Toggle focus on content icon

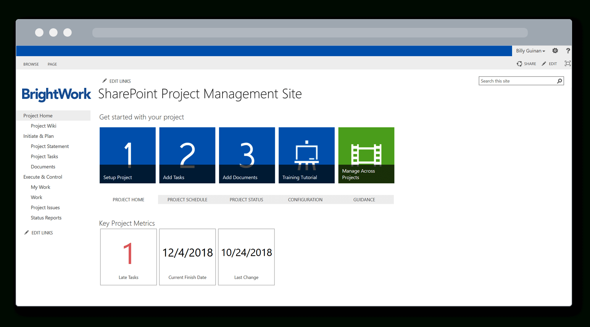(568, 63)
